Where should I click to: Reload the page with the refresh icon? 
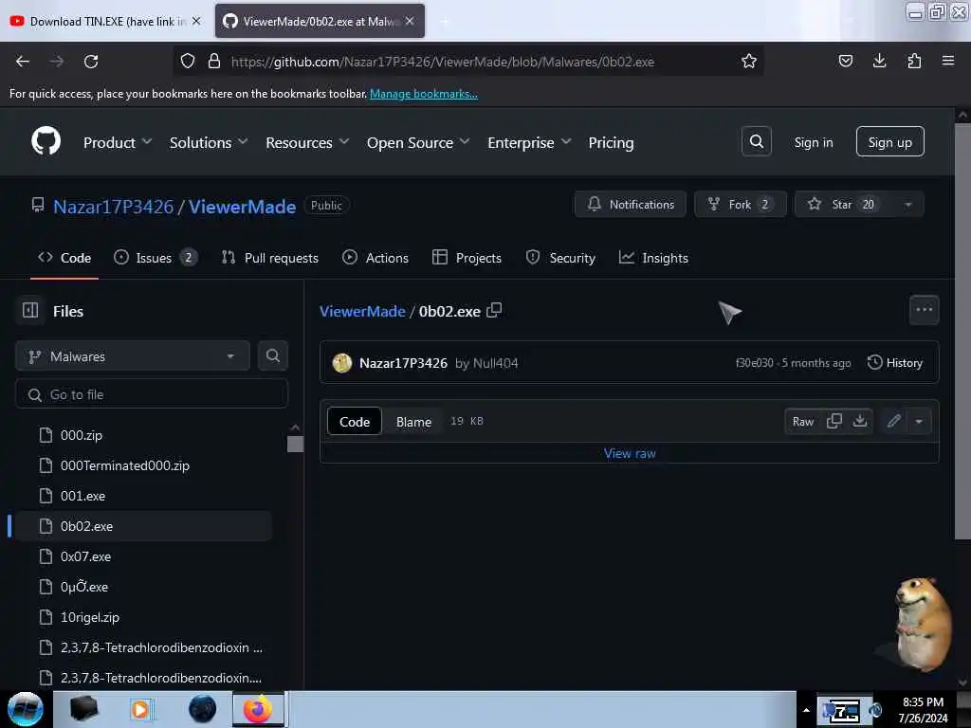[91, 62]
